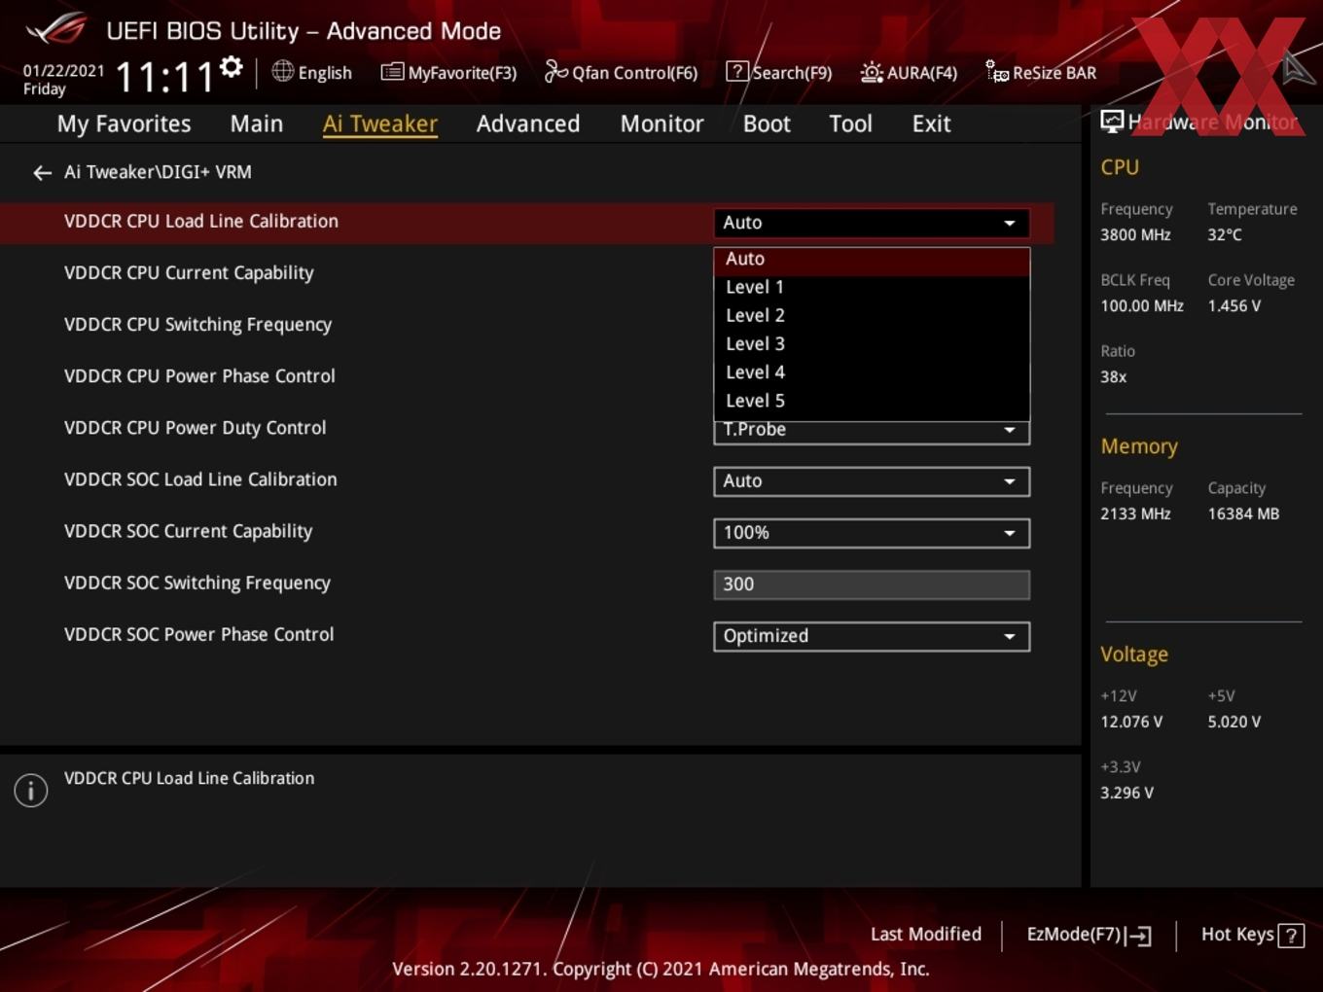This screenshot has height=992, width=1323.
Task: Select VDDCR CPU Power Duty Control row
Action: 195,428
